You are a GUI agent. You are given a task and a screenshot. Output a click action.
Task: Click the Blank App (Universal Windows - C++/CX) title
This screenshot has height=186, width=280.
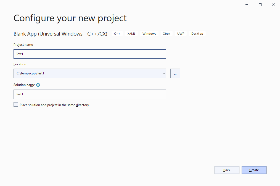(x=60, y=34)
